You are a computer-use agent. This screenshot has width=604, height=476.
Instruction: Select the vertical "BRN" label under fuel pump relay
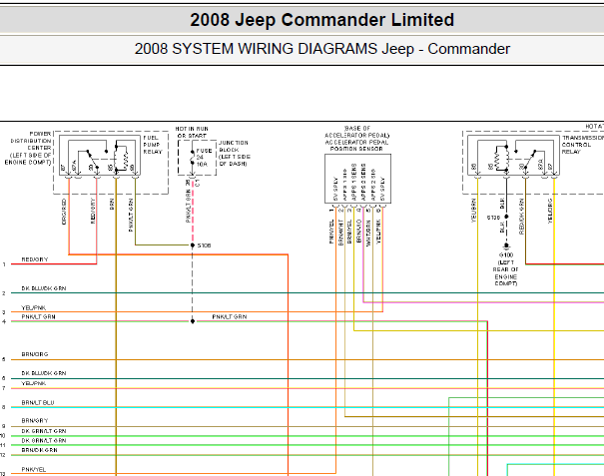(112, 204)
